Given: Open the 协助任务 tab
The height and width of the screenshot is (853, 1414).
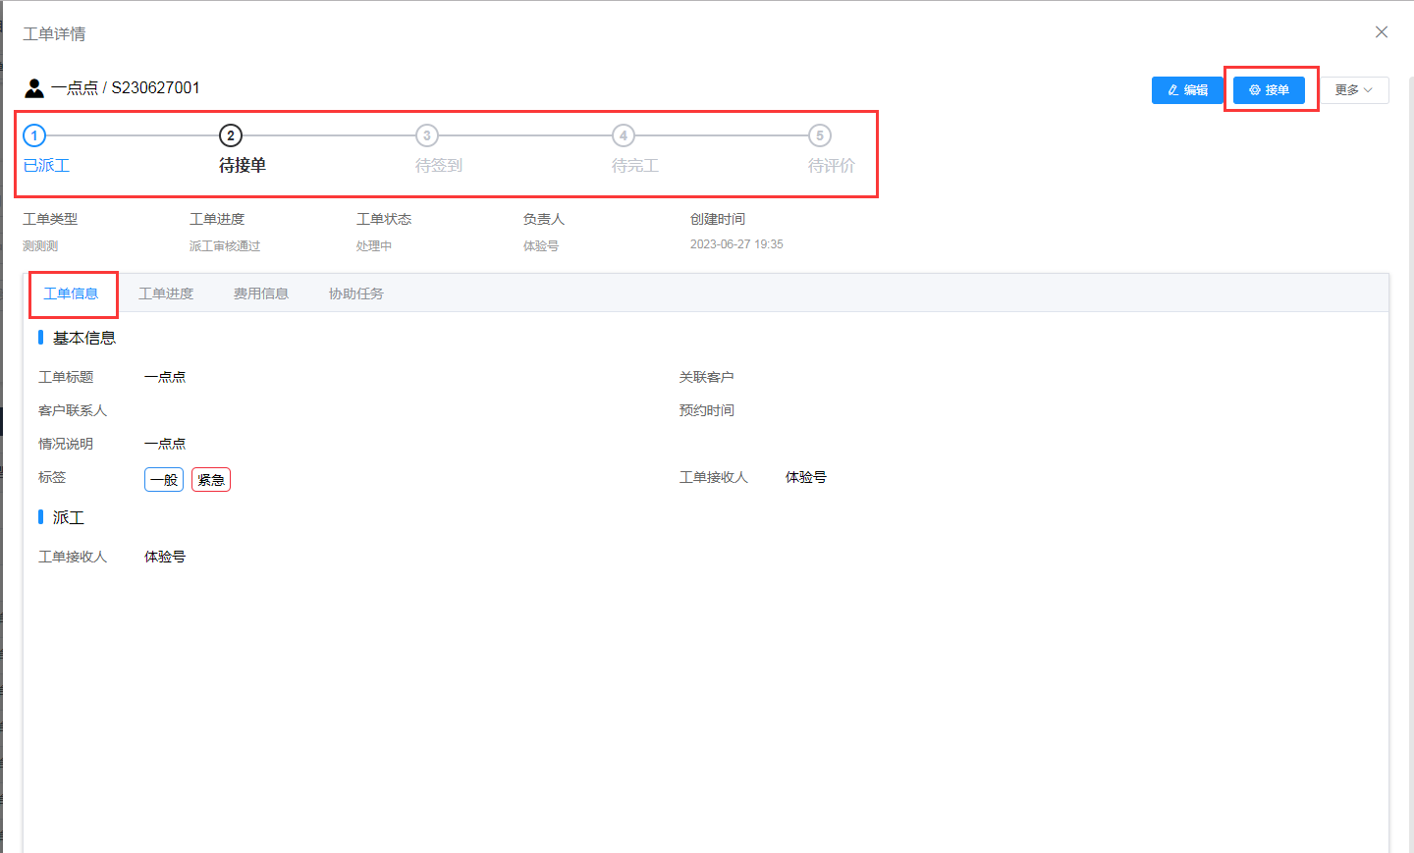Looking at the screenshot, I should [x=356, y=293].
